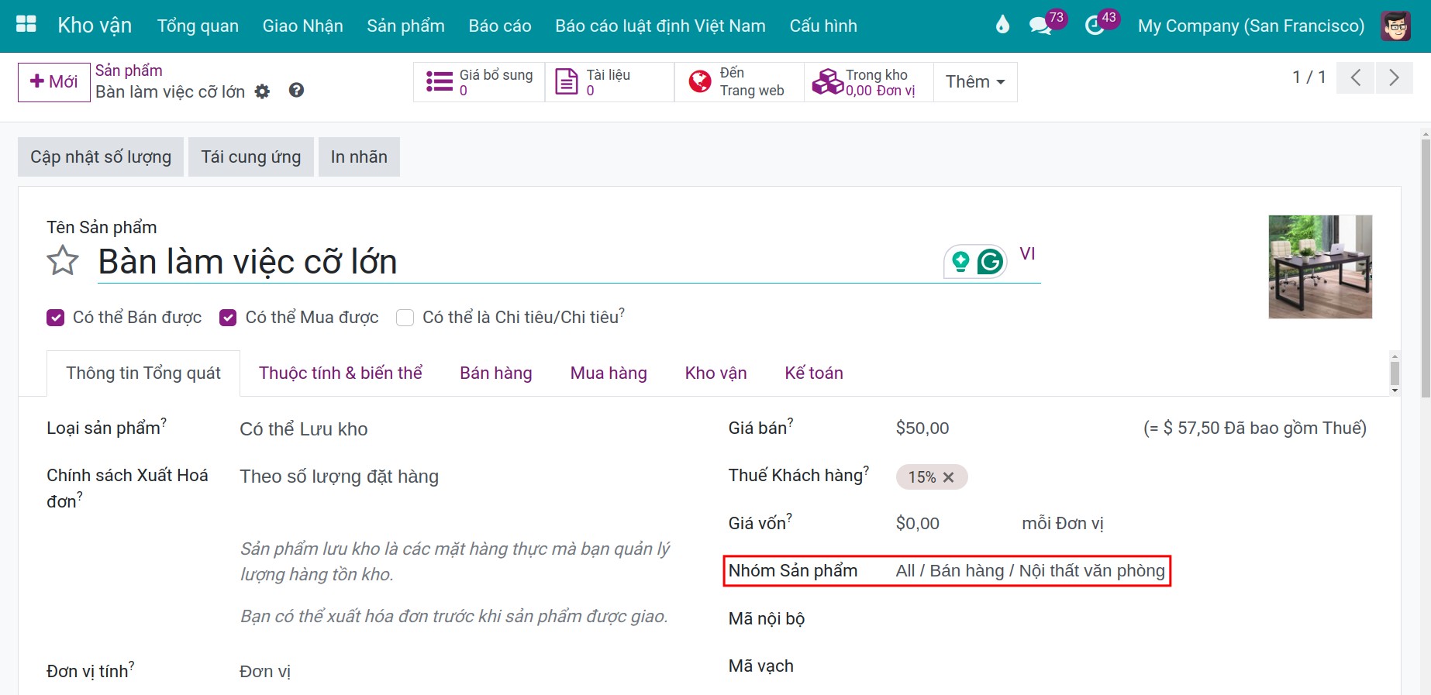Open the gear actions menu beside product name

coord(262,91)
